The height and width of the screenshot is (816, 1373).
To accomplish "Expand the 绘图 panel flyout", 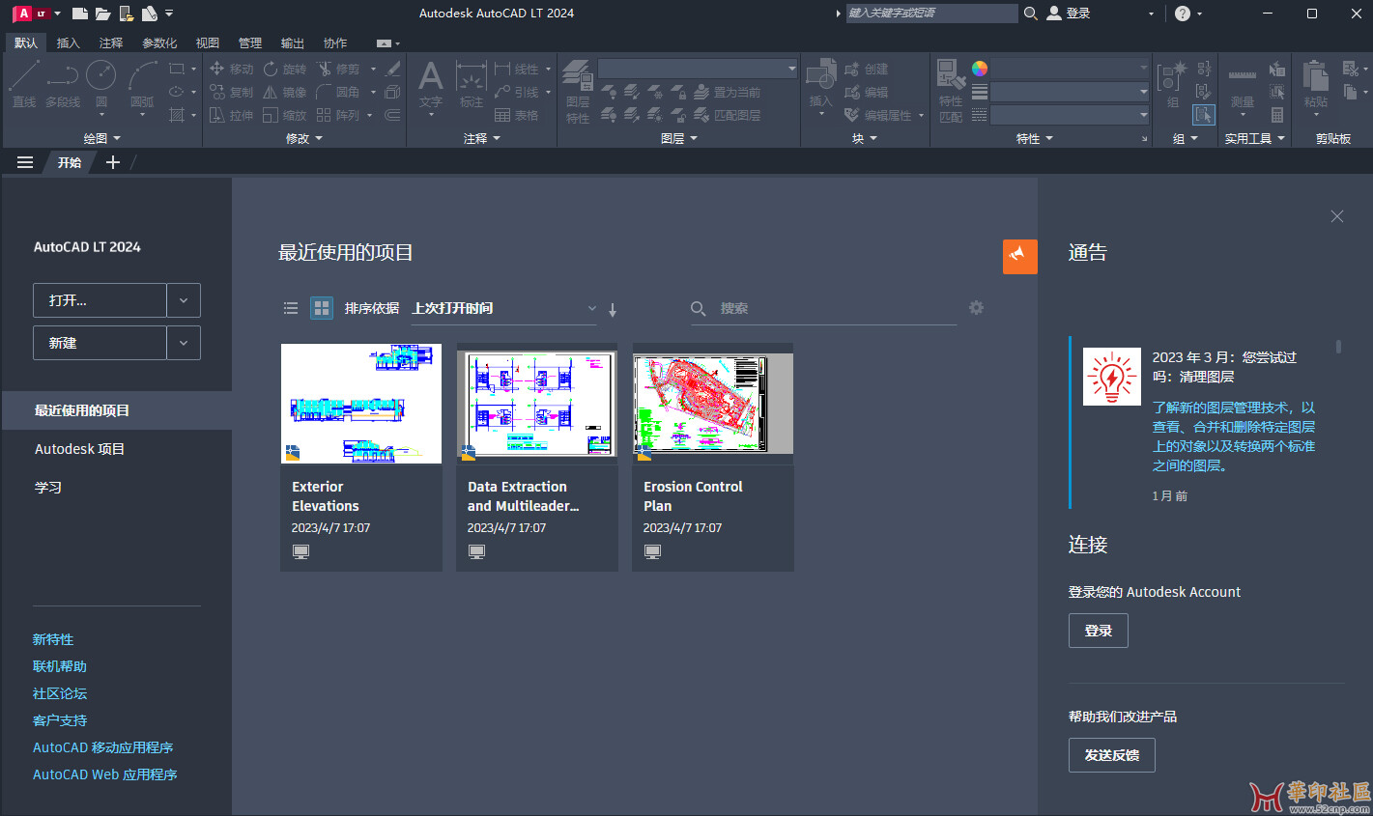I will (101, 138).
